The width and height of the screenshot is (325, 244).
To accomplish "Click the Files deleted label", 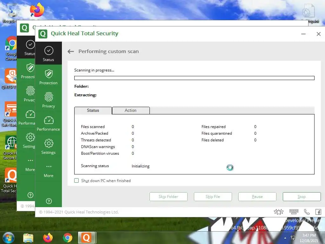I will 212,140.
